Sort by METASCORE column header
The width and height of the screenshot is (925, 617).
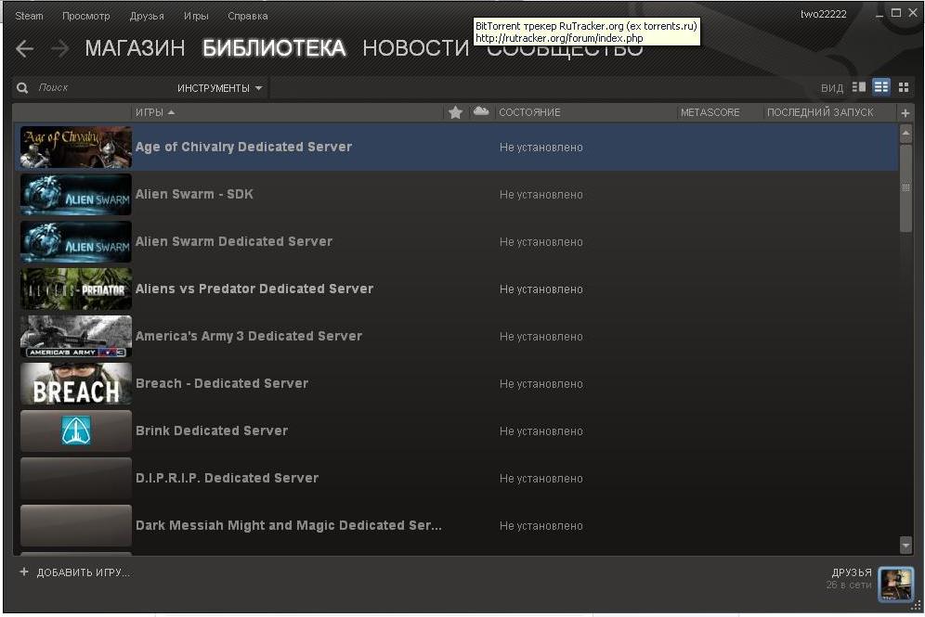pos(710,112)
